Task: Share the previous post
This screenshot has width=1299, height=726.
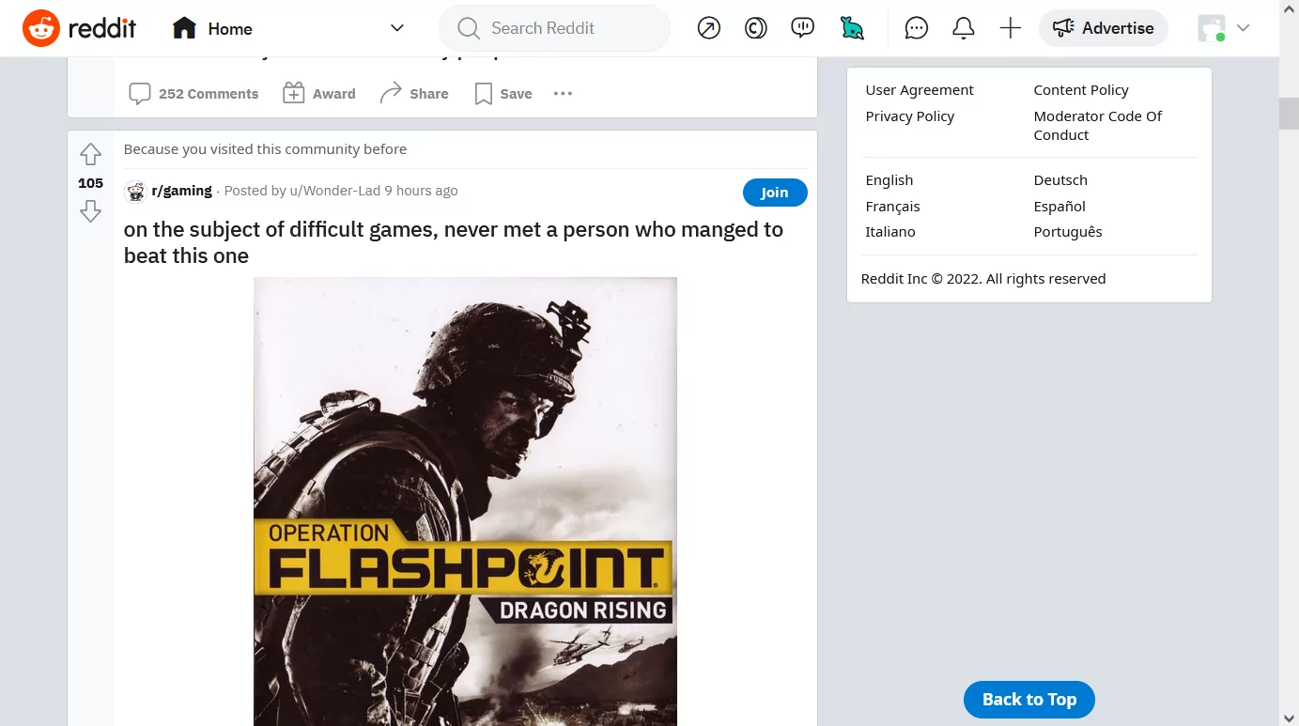Action: click(x=414, y=94)
